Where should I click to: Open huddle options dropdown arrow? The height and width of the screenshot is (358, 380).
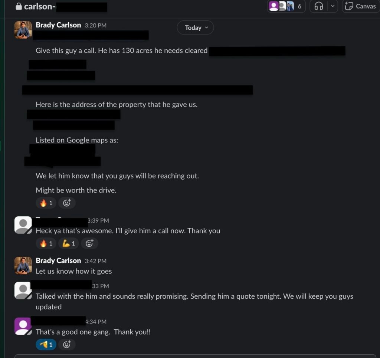[332, 6]
